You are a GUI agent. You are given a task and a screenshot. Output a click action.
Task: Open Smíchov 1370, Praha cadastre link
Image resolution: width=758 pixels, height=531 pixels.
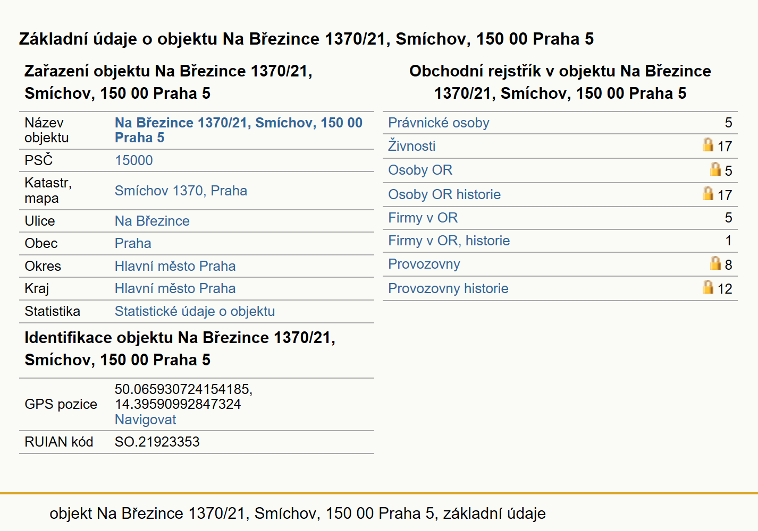181,191
